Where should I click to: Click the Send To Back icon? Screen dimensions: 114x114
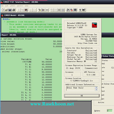(x=68, y=10)
